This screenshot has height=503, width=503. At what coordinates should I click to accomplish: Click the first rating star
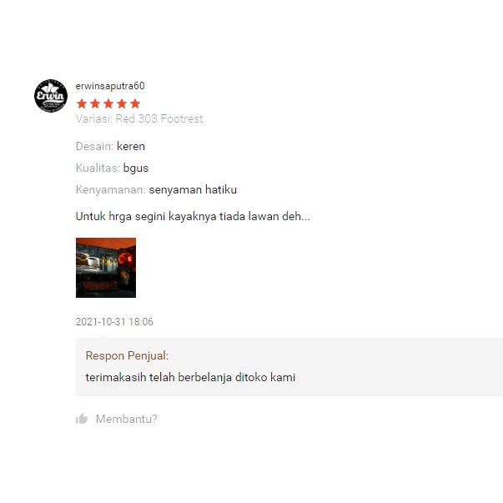pyautogui.click(x=82, y=103)
